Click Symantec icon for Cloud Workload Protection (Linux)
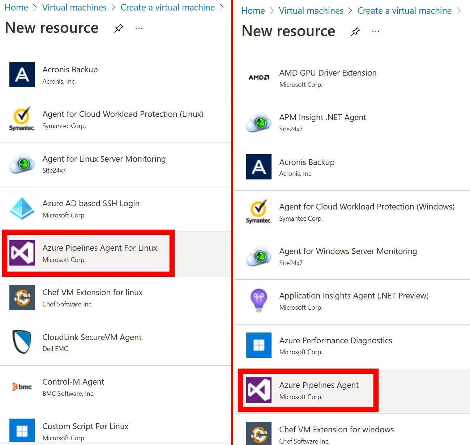This screenshot has width=470, height=445. 22,119
